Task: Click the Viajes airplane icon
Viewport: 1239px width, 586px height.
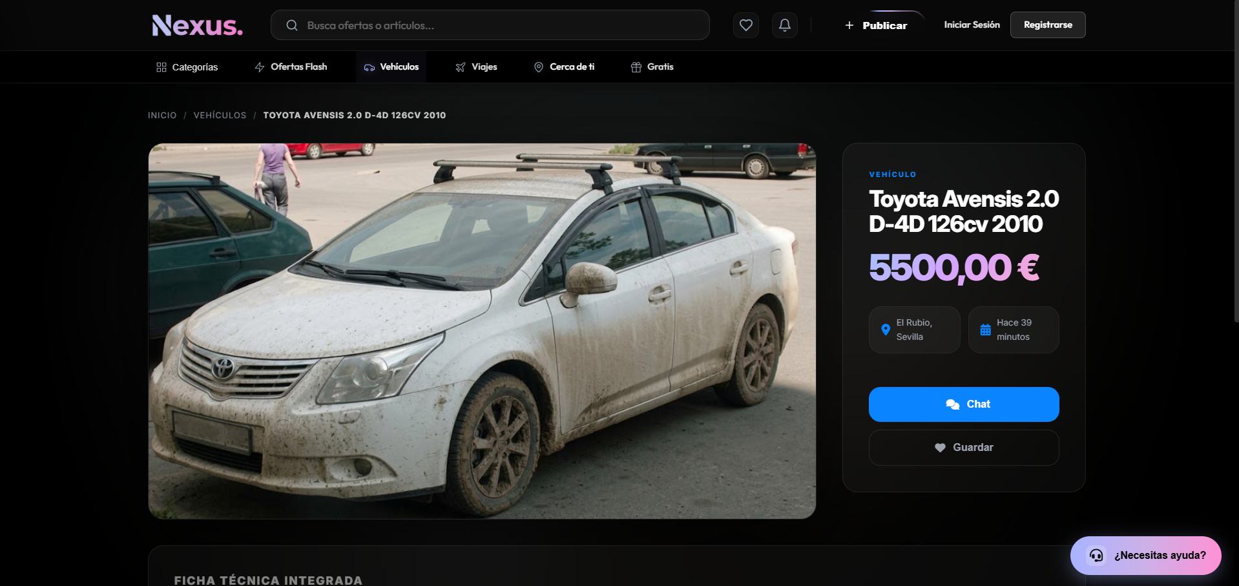Action: click(461, 67)
